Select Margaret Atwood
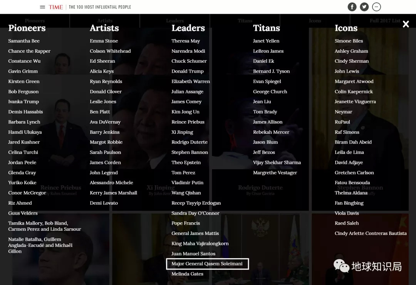The width and height of the screenshot is (416, 285). [x=354, y=82]
